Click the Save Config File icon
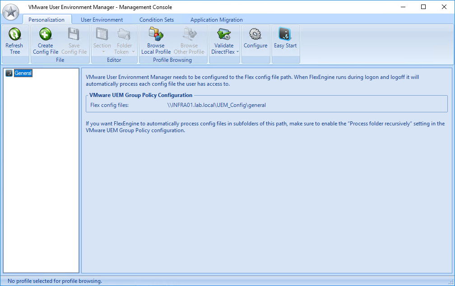 (74, 34)
